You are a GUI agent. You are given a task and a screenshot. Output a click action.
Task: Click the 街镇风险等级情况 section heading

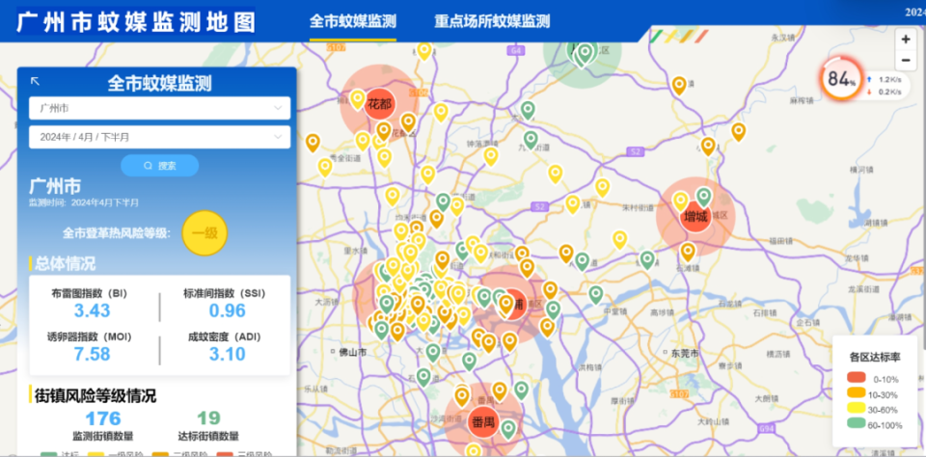coord(95,395)
